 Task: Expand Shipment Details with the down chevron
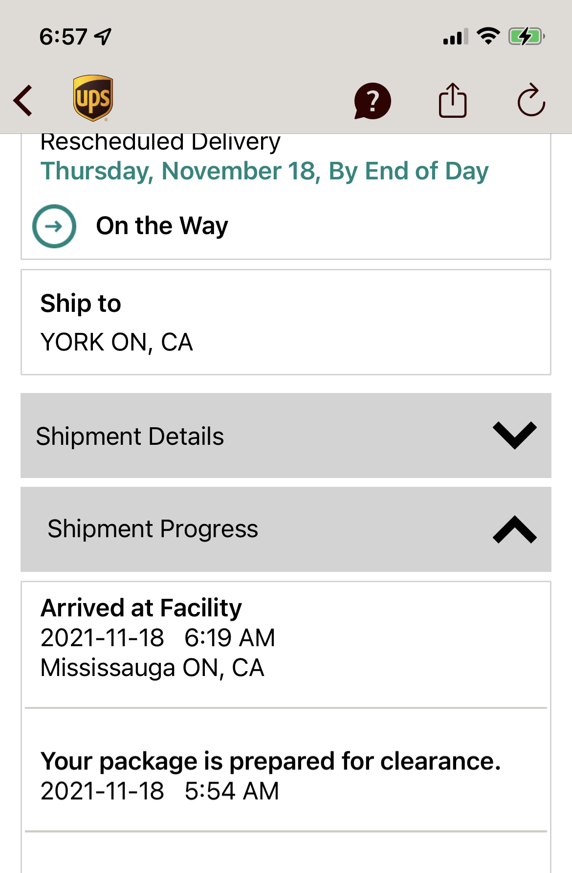click(514, 435)
